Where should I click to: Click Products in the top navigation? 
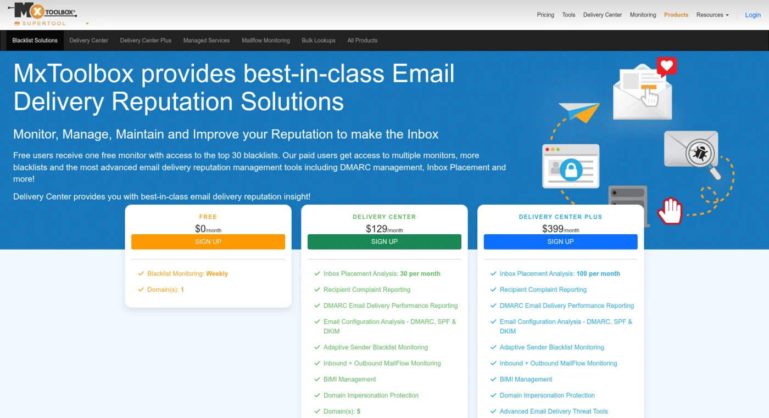pyautogui.click(x=676, y=15)
